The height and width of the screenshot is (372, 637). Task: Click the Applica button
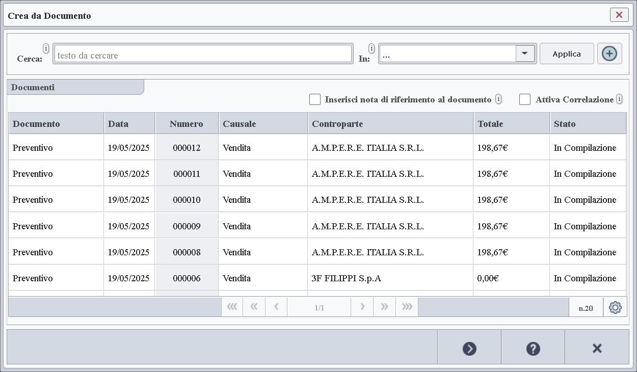click(567, 54)
